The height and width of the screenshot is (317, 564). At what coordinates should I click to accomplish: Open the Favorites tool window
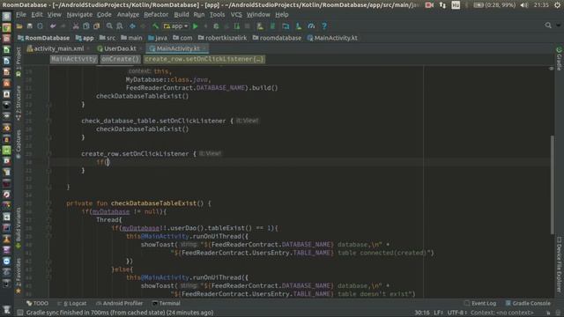(x=19, y=275)
